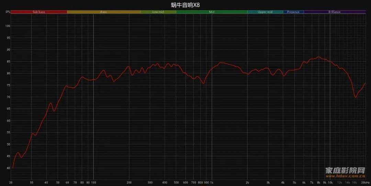Click the 1k label on frequency axis
This screenshot has width=371, height=186.
click(212, 183)
